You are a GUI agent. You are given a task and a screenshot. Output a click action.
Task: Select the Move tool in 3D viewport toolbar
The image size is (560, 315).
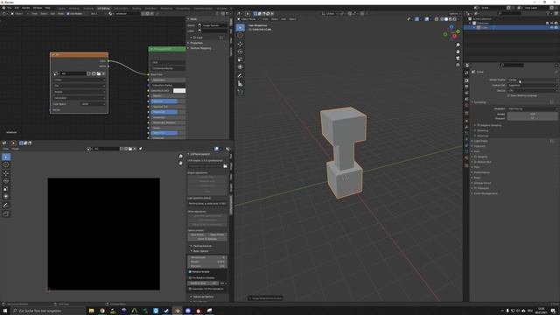[x=241, y=44]
